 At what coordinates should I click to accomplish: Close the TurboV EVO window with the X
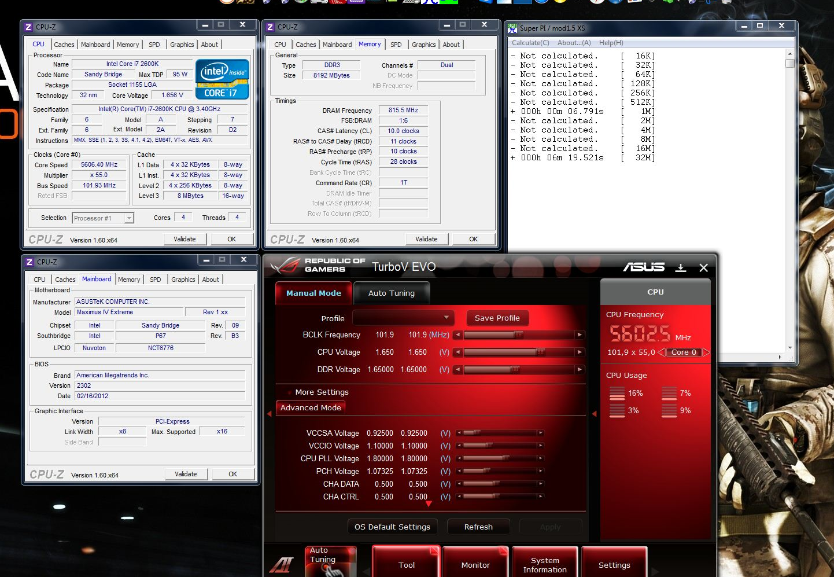[x=703, y=267]
